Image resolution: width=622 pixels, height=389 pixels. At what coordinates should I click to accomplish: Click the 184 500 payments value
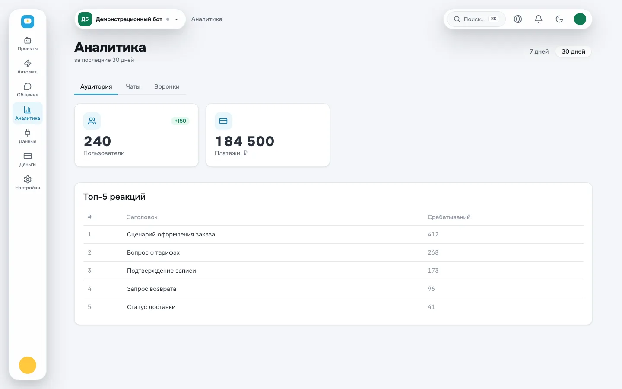coord(245,141)
